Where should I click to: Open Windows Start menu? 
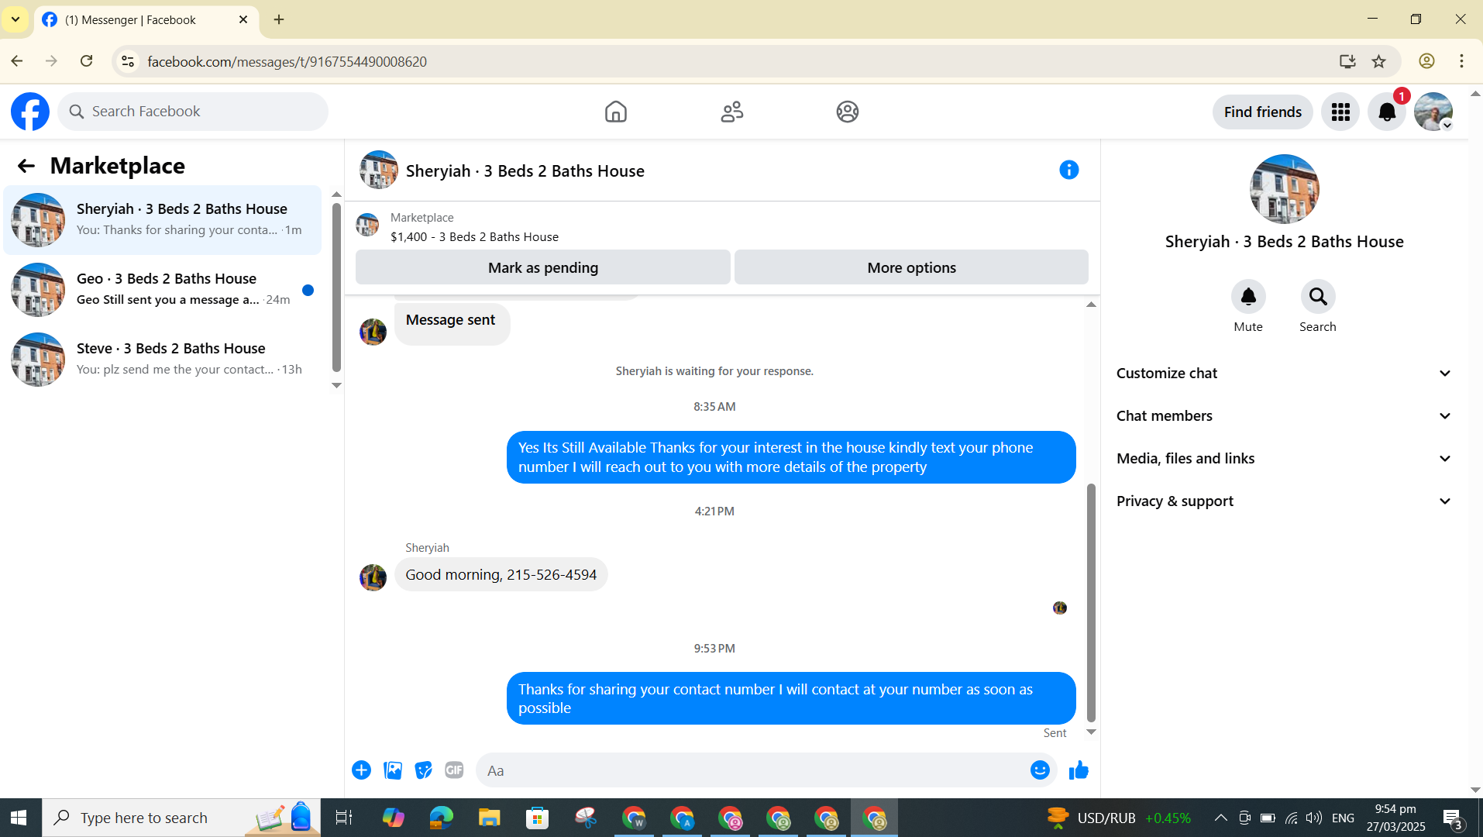[x=19, y=818]
